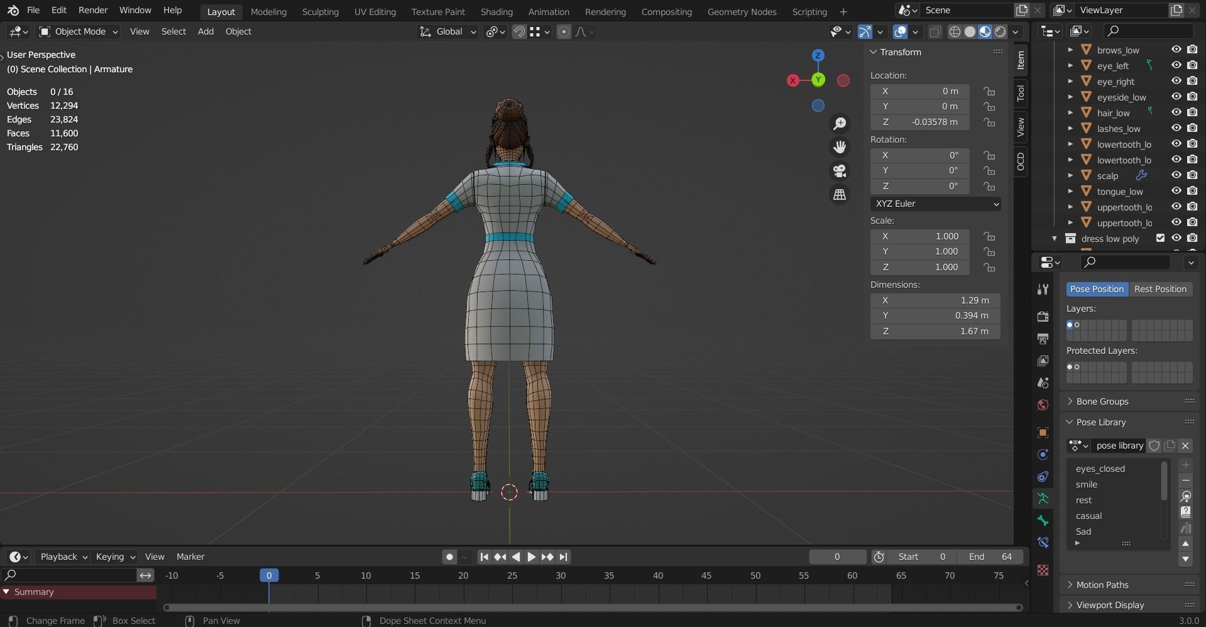Select smile pose in library
Image resolution: width=1206 pixels, height=627 pixels.
point(1114,484)
